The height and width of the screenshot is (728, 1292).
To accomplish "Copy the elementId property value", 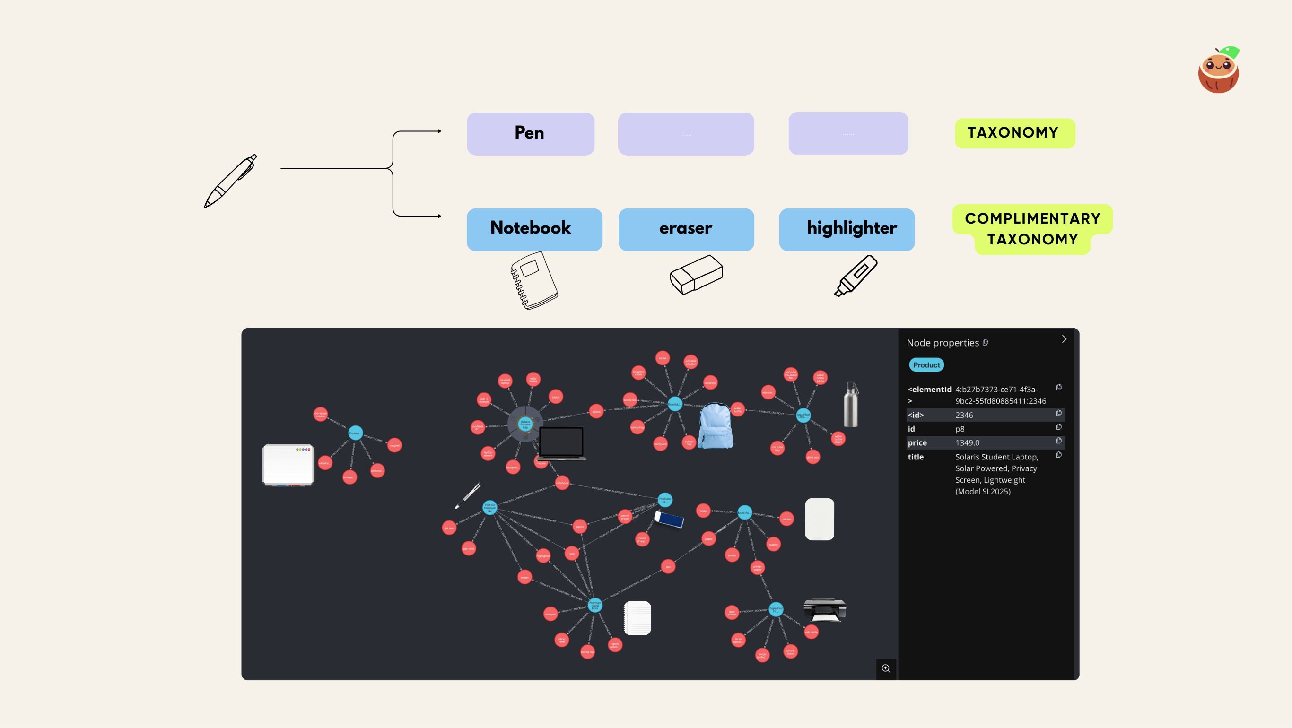I will point(1059,388).
